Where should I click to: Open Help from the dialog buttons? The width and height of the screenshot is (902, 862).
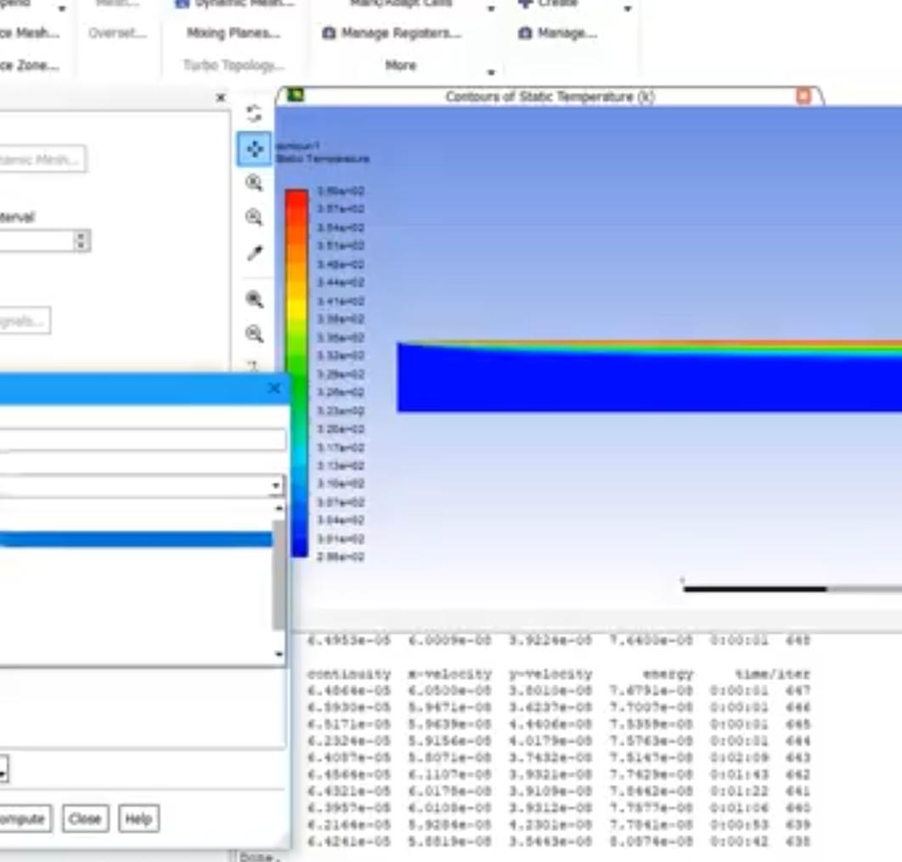tap(138, 818)
